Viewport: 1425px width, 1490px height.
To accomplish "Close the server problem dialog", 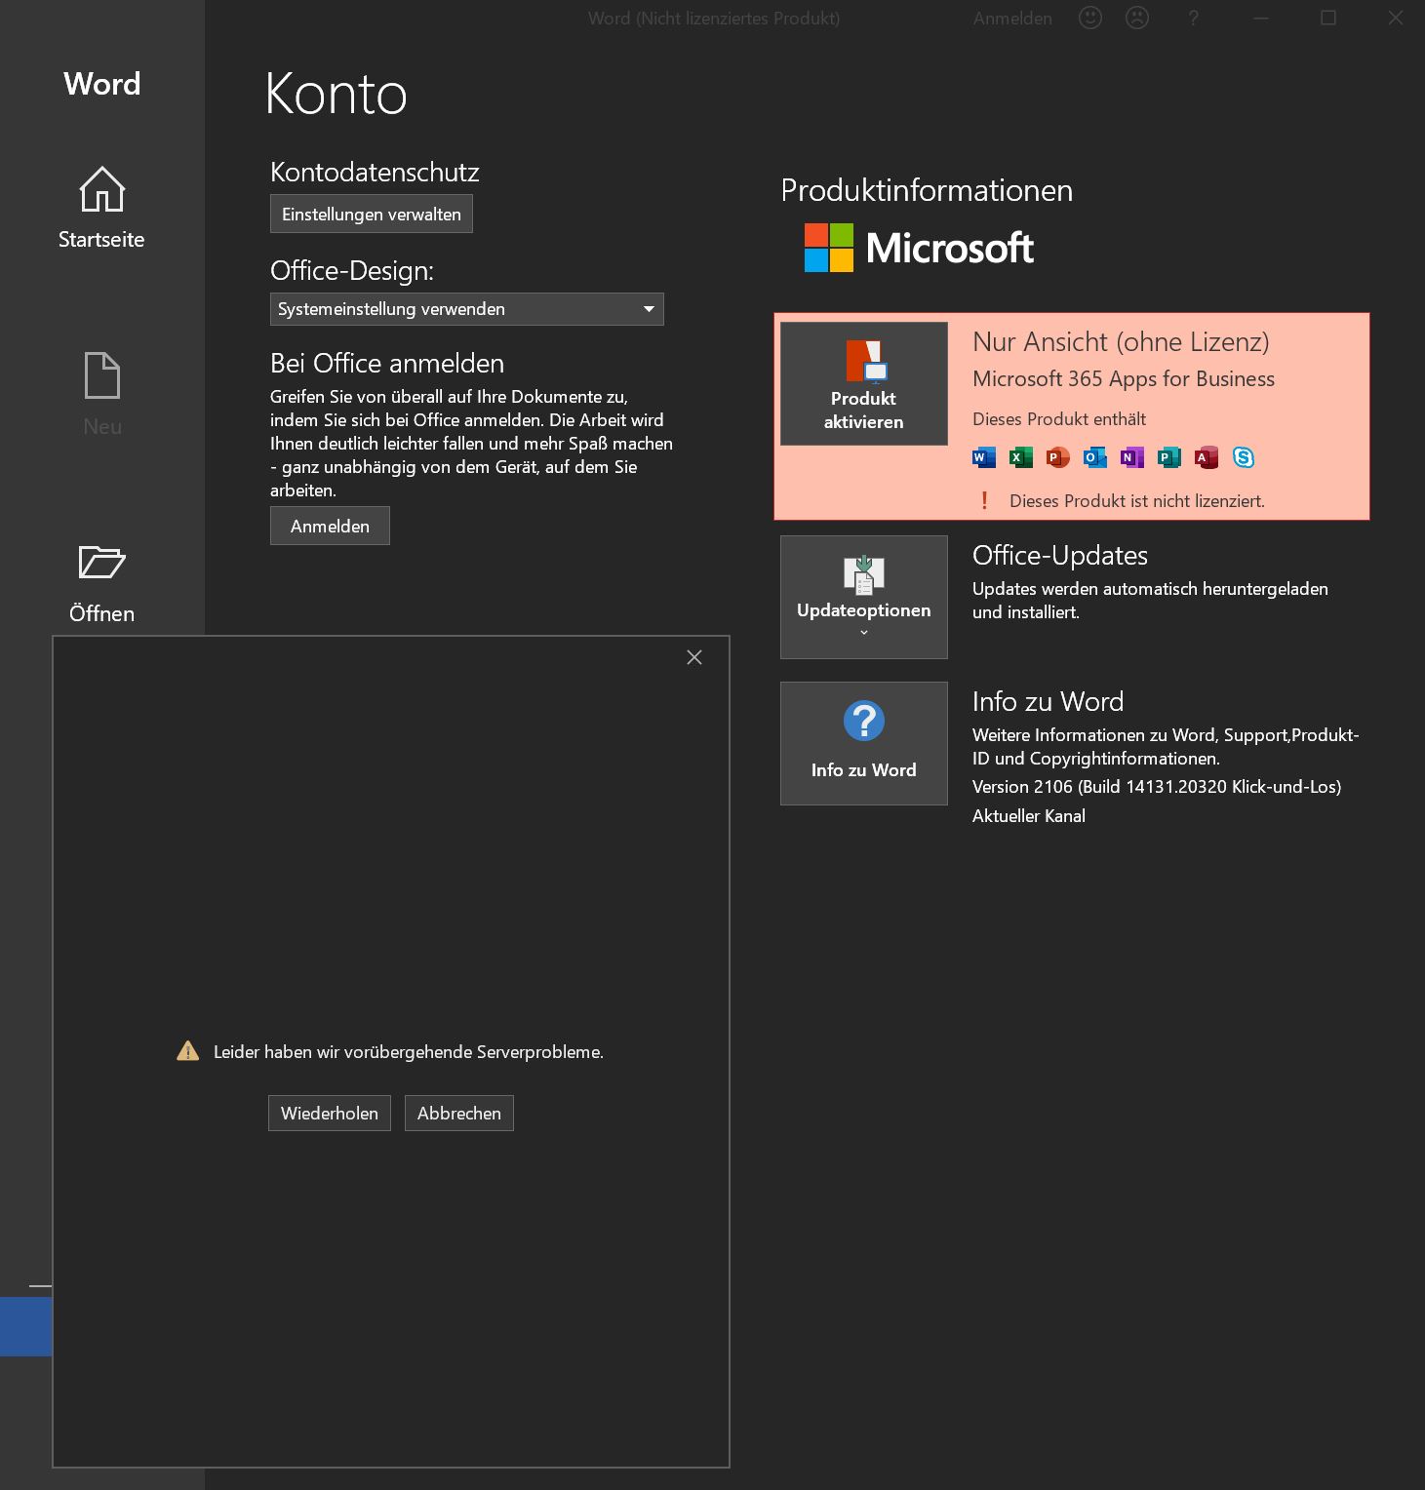I will tap(694, 657).
